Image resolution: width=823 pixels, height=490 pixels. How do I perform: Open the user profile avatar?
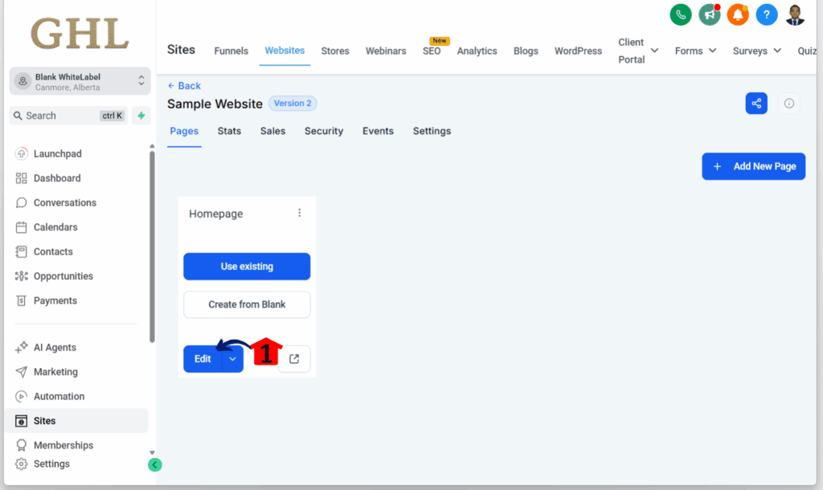pyautogui.click(x=795, y=14)
